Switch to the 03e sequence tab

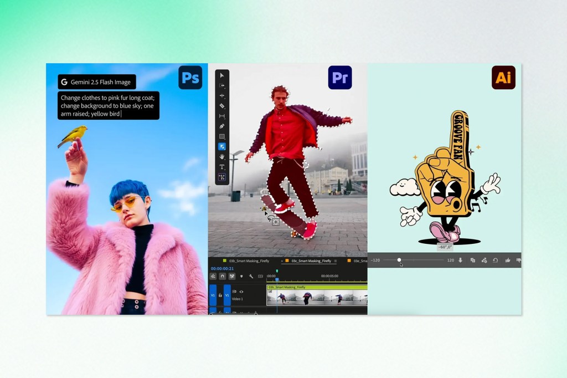tap(360, 261)
